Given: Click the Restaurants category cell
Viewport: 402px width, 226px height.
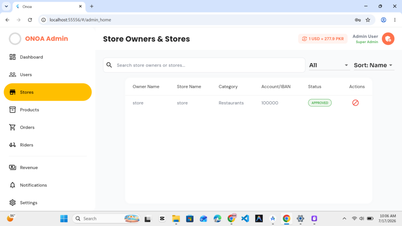Looking at the screenshot, I should (231, 103).
